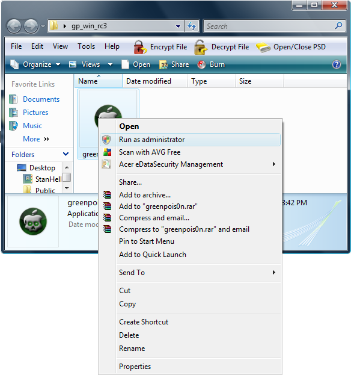Click the greenpois0n skull icon in details pane
The image size is (351, 375).
(x=33, y=222)
